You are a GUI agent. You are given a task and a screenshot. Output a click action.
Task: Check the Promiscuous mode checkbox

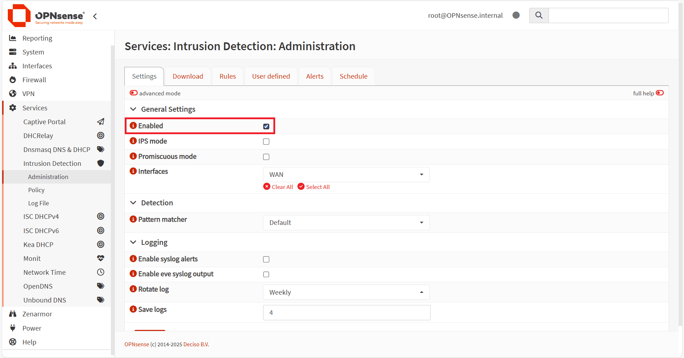(x=266, y=157)
